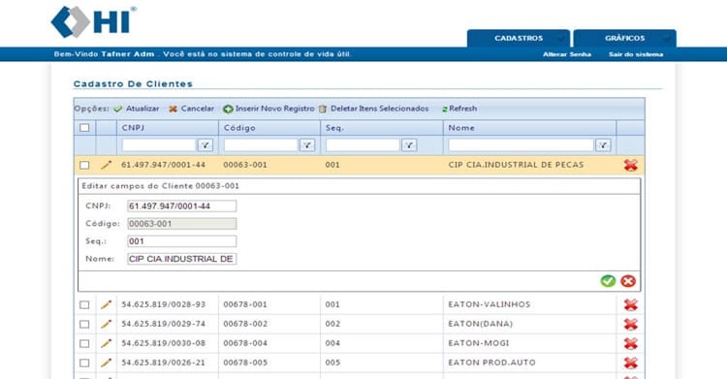
Task: Click the disabled Código field 00063-001
Action: [x=182, y=224]
